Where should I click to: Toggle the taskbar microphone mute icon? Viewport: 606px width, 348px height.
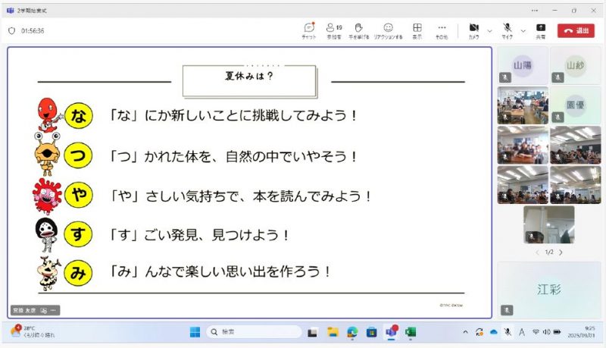point(507,332)
